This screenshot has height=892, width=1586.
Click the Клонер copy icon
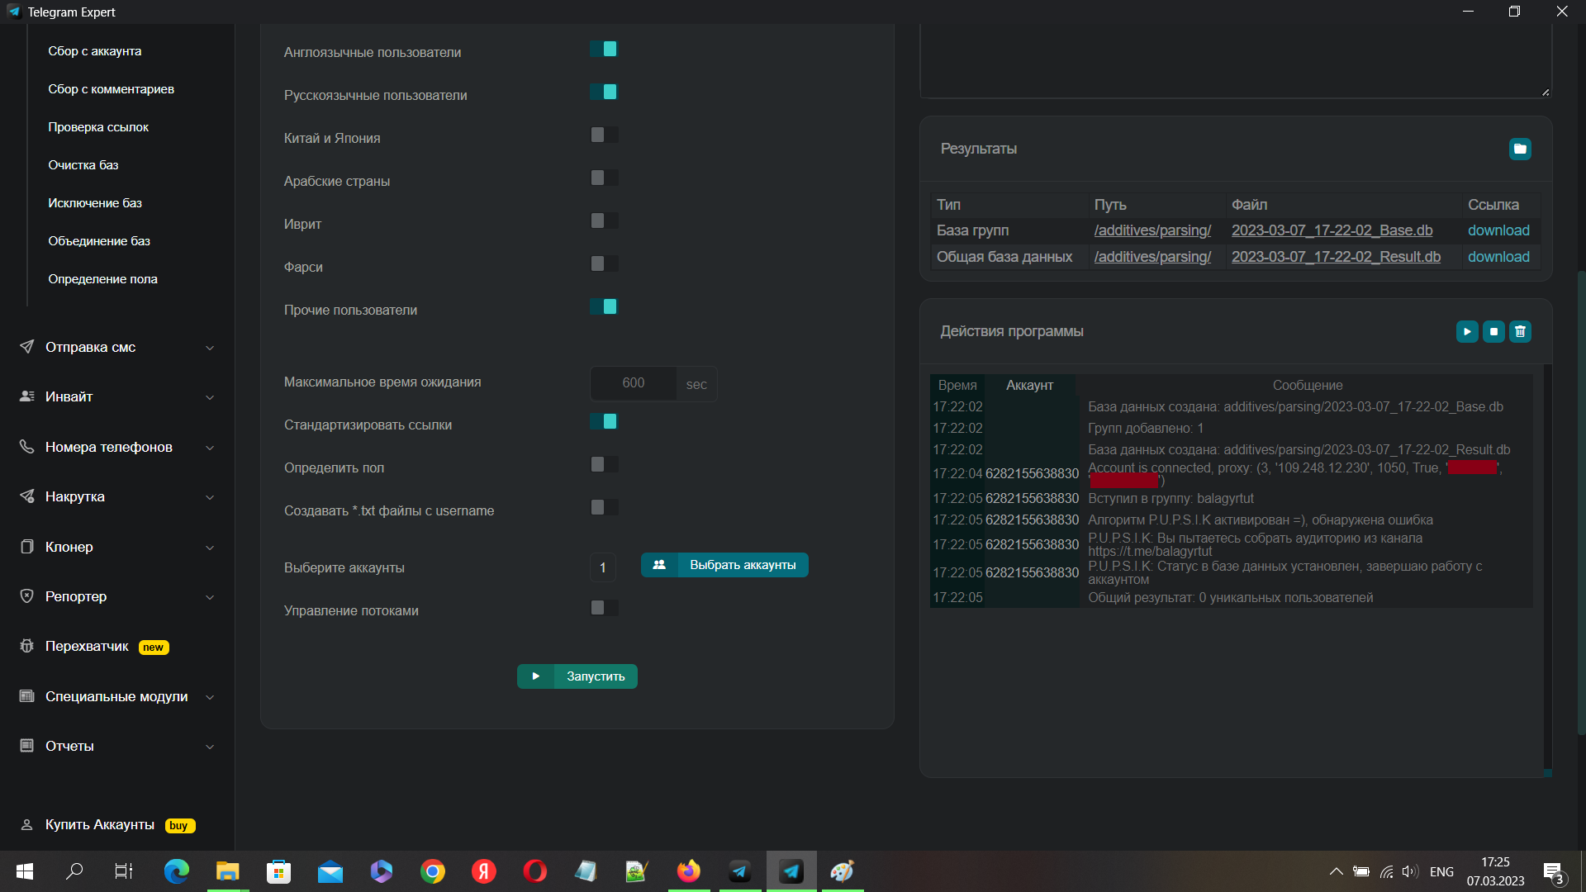click(x=26, y=547)
